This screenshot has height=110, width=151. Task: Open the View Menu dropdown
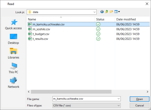117,12
